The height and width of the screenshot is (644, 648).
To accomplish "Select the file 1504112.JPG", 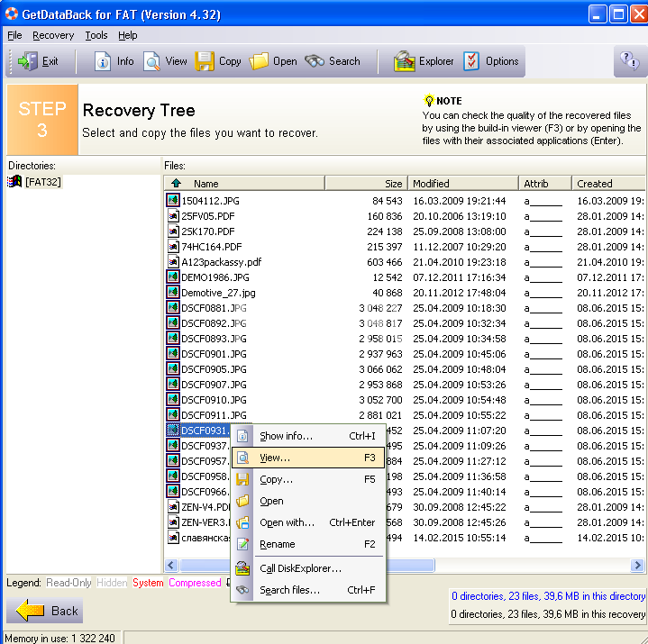I will [x=210, y=201].
